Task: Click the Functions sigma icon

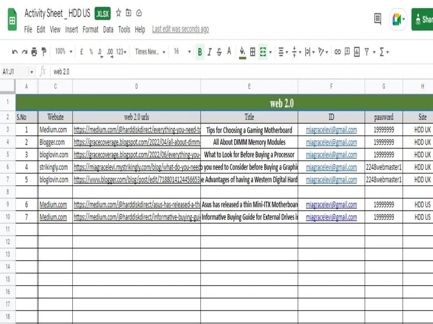Action: click(x=381, y=52)
